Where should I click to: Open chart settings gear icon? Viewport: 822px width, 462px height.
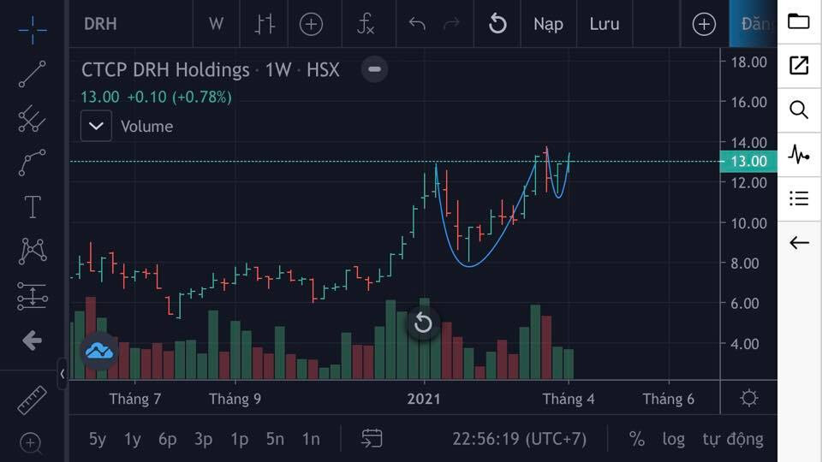point(749,398)
